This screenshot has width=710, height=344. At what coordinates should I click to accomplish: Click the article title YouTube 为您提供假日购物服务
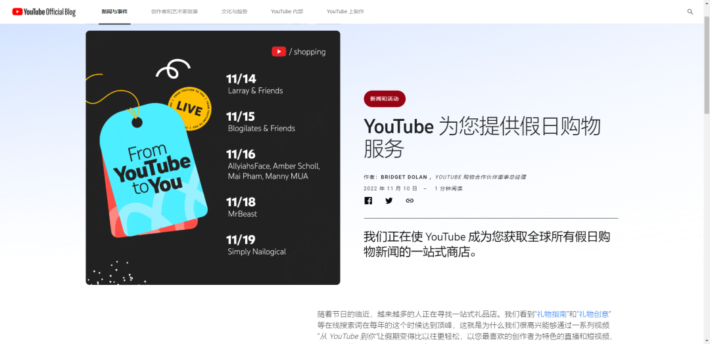[482, 137]
